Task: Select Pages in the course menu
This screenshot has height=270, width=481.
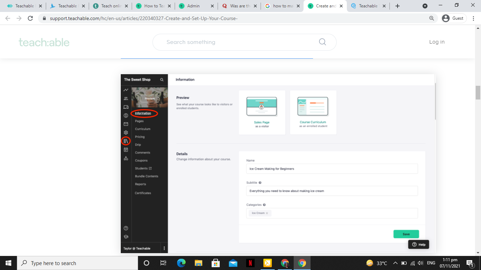Action: 139,121
